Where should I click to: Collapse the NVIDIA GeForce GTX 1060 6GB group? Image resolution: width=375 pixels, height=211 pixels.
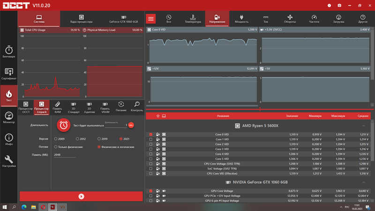(364, 182)
